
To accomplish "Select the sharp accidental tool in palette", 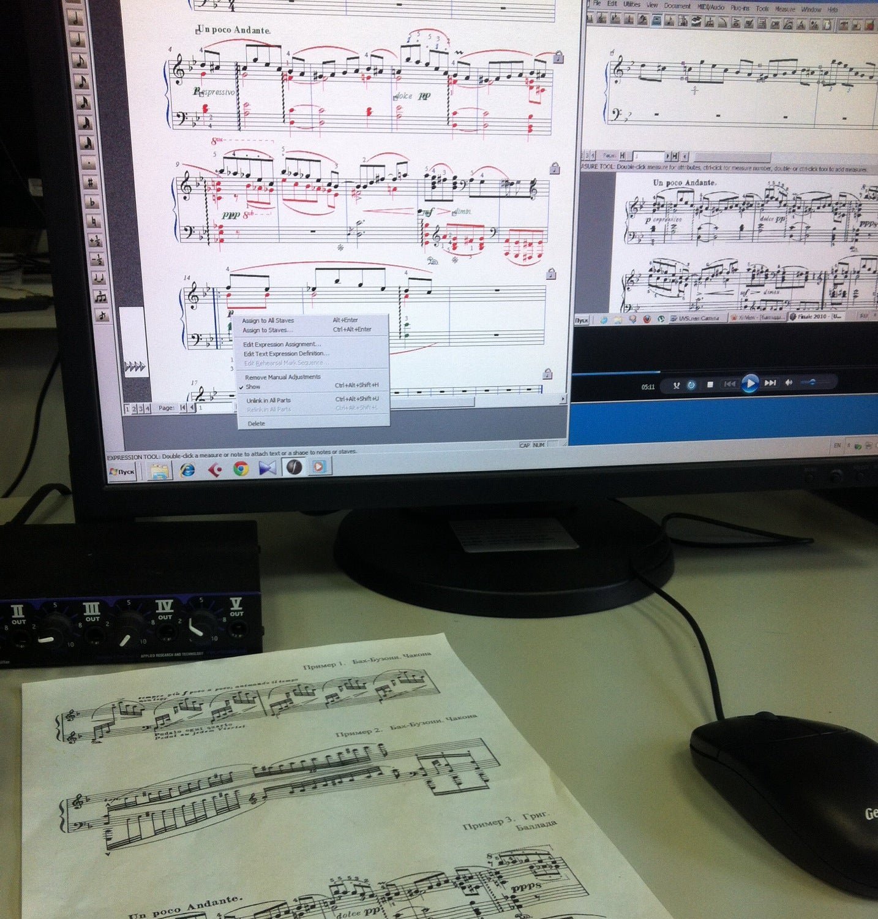I will [x=90, y=182].
